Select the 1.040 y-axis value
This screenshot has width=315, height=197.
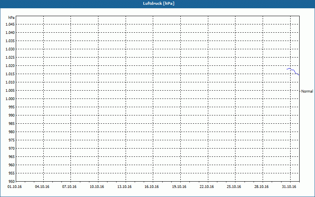tap(10, 33)
